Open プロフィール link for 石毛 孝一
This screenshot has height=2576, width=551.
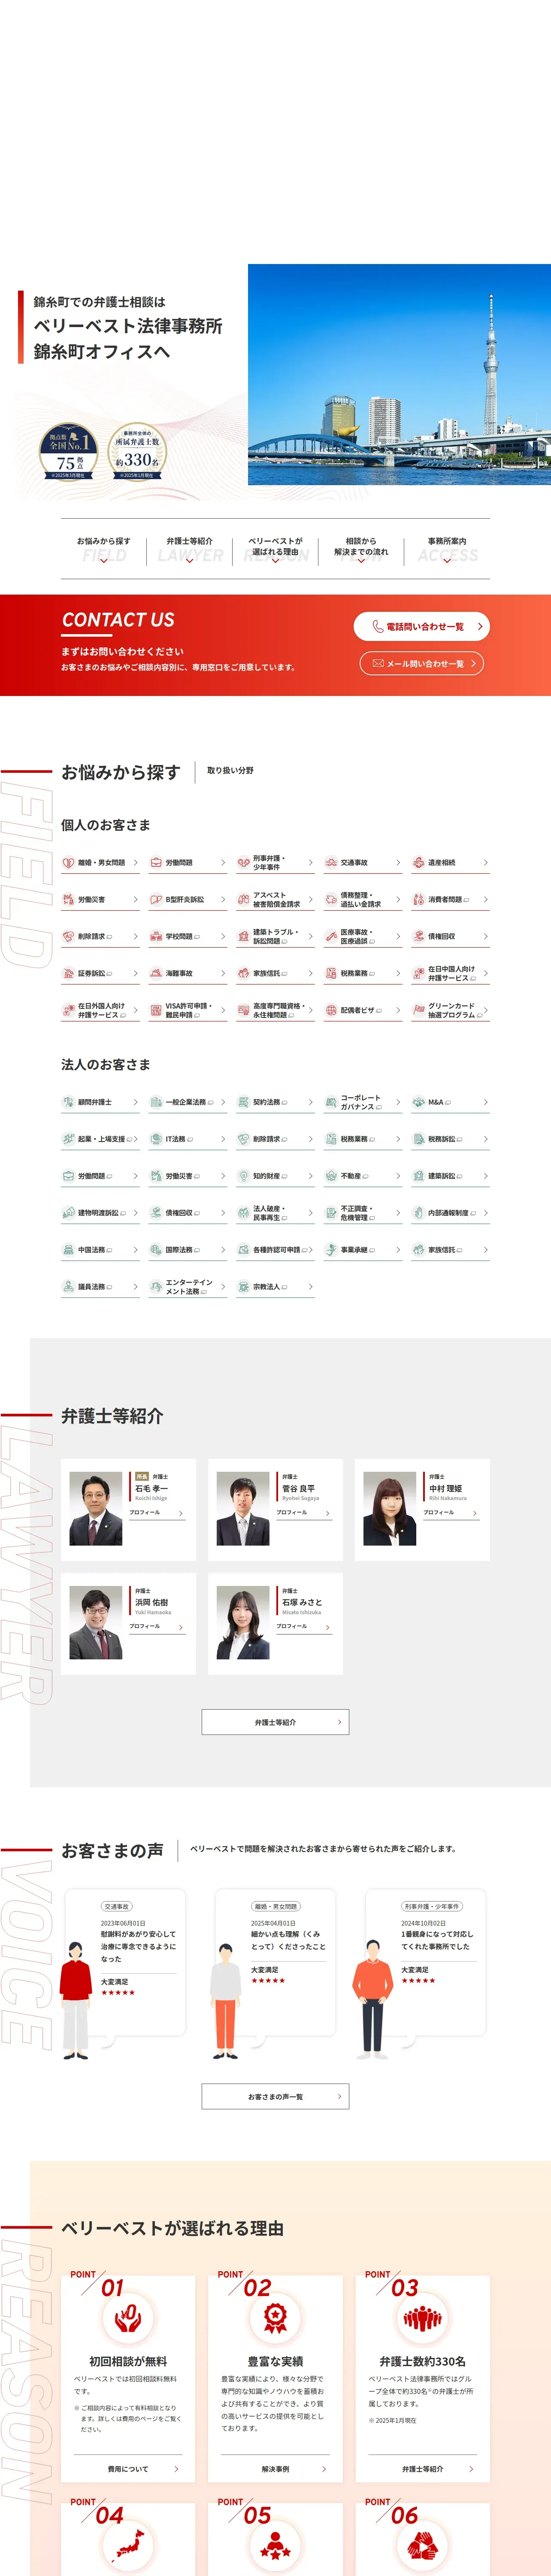point(157,1513)
